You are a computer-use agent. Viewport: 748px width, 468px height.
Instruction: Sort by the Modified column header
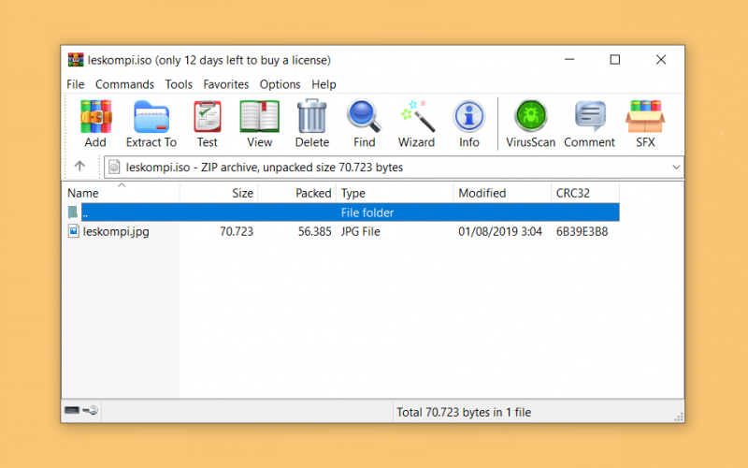coord(502,193)
